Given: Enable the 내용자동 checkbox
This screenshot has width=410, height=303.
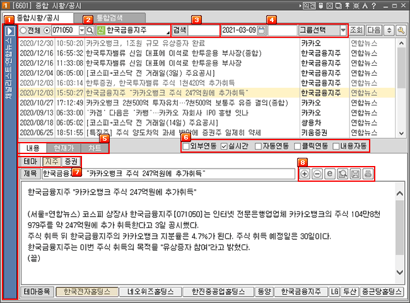Looking at the screenshot, I should click(336, 146).
